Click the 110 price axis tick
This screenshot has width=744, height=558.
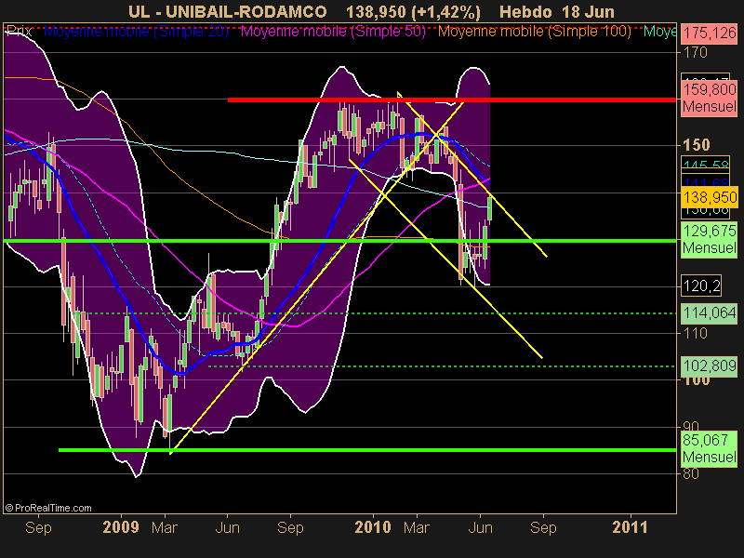pos(695,333)
